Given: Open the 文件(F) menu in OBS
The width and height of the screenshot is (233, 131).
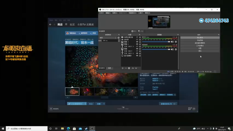Looking at the screenshot, I should pos(101,13).
